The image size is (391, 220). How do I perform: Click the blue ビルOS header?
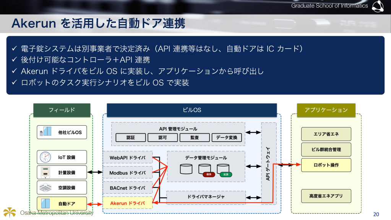pyautogui.click(x=192, y=110)
